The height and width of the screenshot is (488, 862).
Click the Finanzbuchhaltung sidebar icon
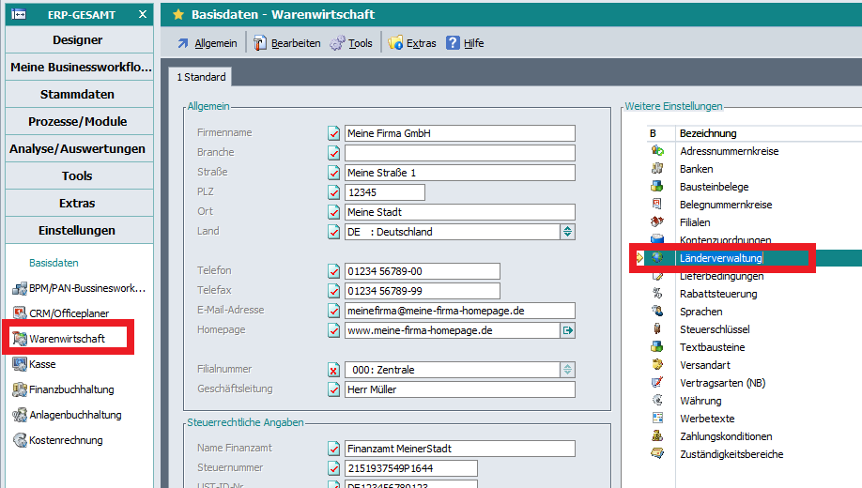(x=20, y=389)
